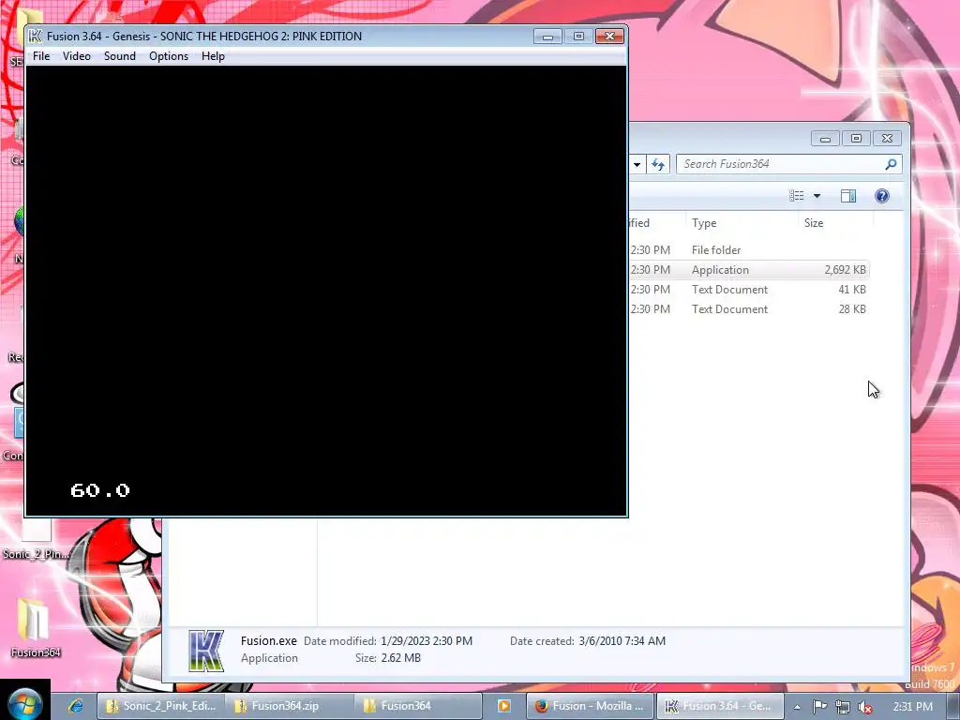Click the search magnifier icon in Explorer
The image size is (960, 720).
pos(891,164)
